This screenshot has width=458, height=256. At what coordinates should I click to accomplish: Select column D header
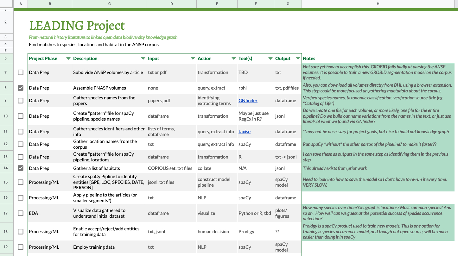click(x=172, y=4)
